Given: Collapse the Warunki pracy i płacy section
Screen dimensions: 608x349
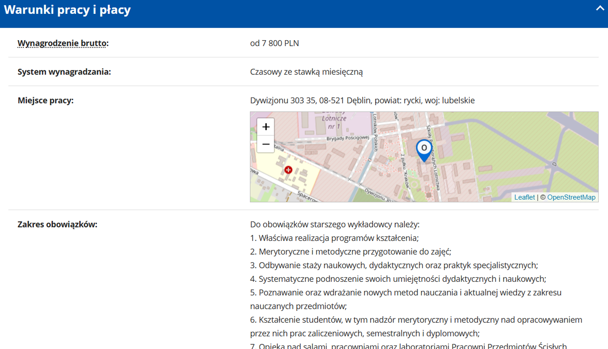Looking at the screenshot, I should [600, 8].
